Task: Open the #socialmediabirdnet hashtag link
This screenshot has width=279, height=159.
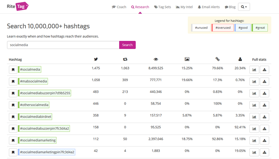Action: [35, 117]
